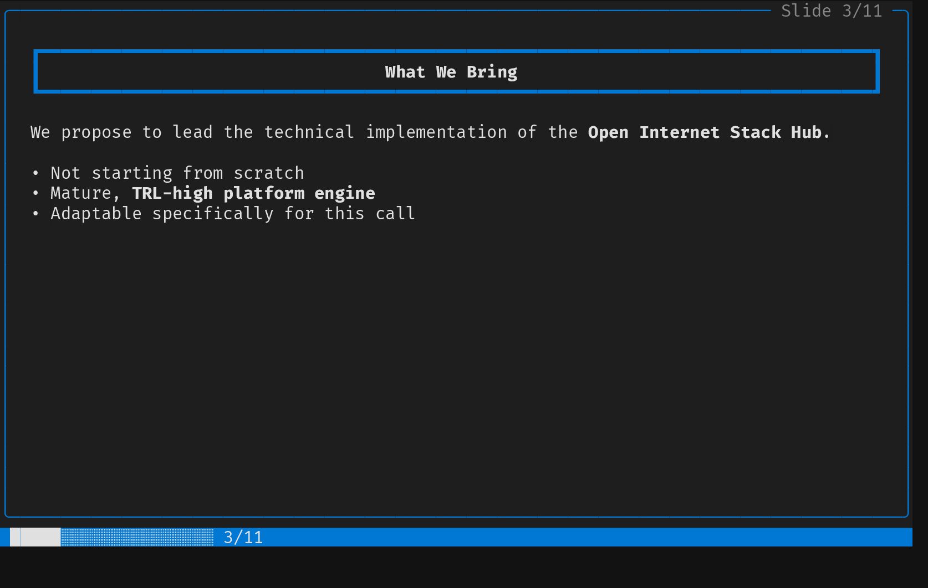Click the word "implementation" in the intro sentence

click(x=436, y=132)
